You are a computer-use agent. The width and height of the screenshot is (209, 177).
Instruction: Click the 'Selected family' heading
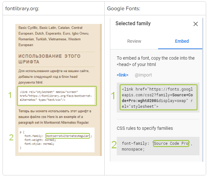click(133, 24)
